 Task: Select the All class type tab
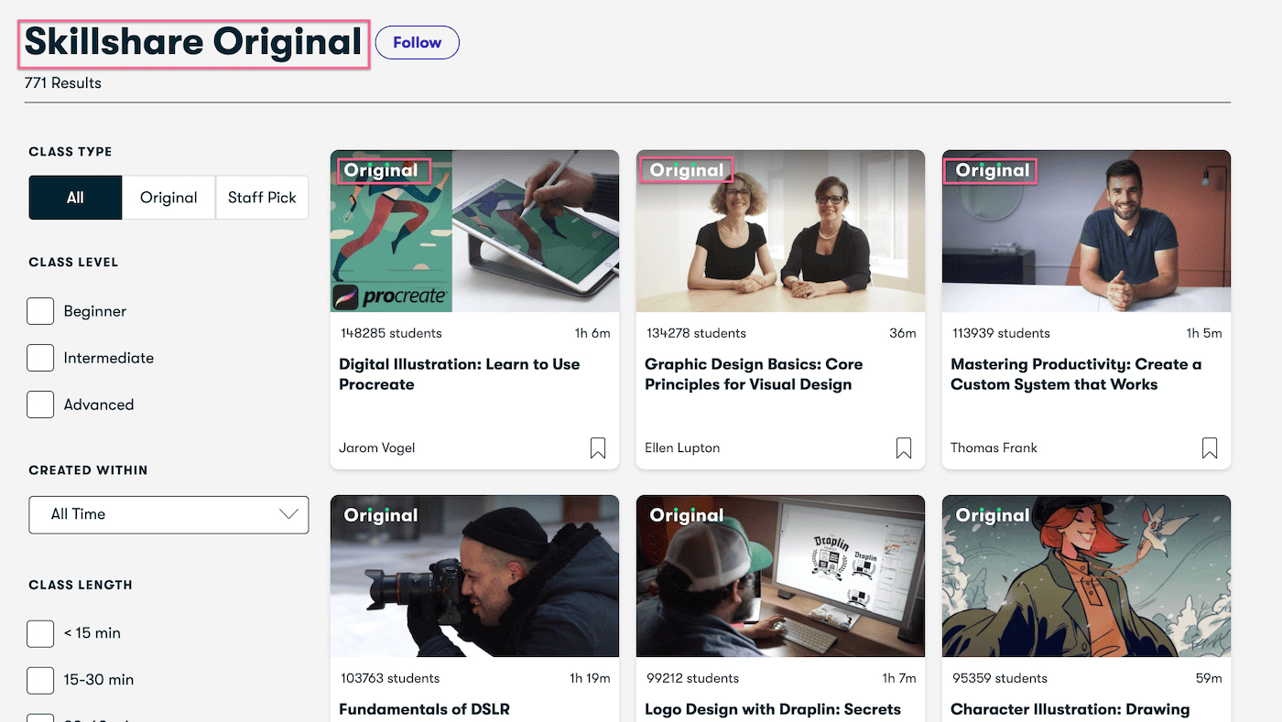pyautogui.click(x=75, y=198)
